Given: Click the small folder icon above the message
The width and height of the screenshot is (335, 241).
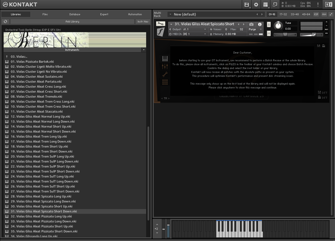Looking at the screenshot, I should [324, 46].
